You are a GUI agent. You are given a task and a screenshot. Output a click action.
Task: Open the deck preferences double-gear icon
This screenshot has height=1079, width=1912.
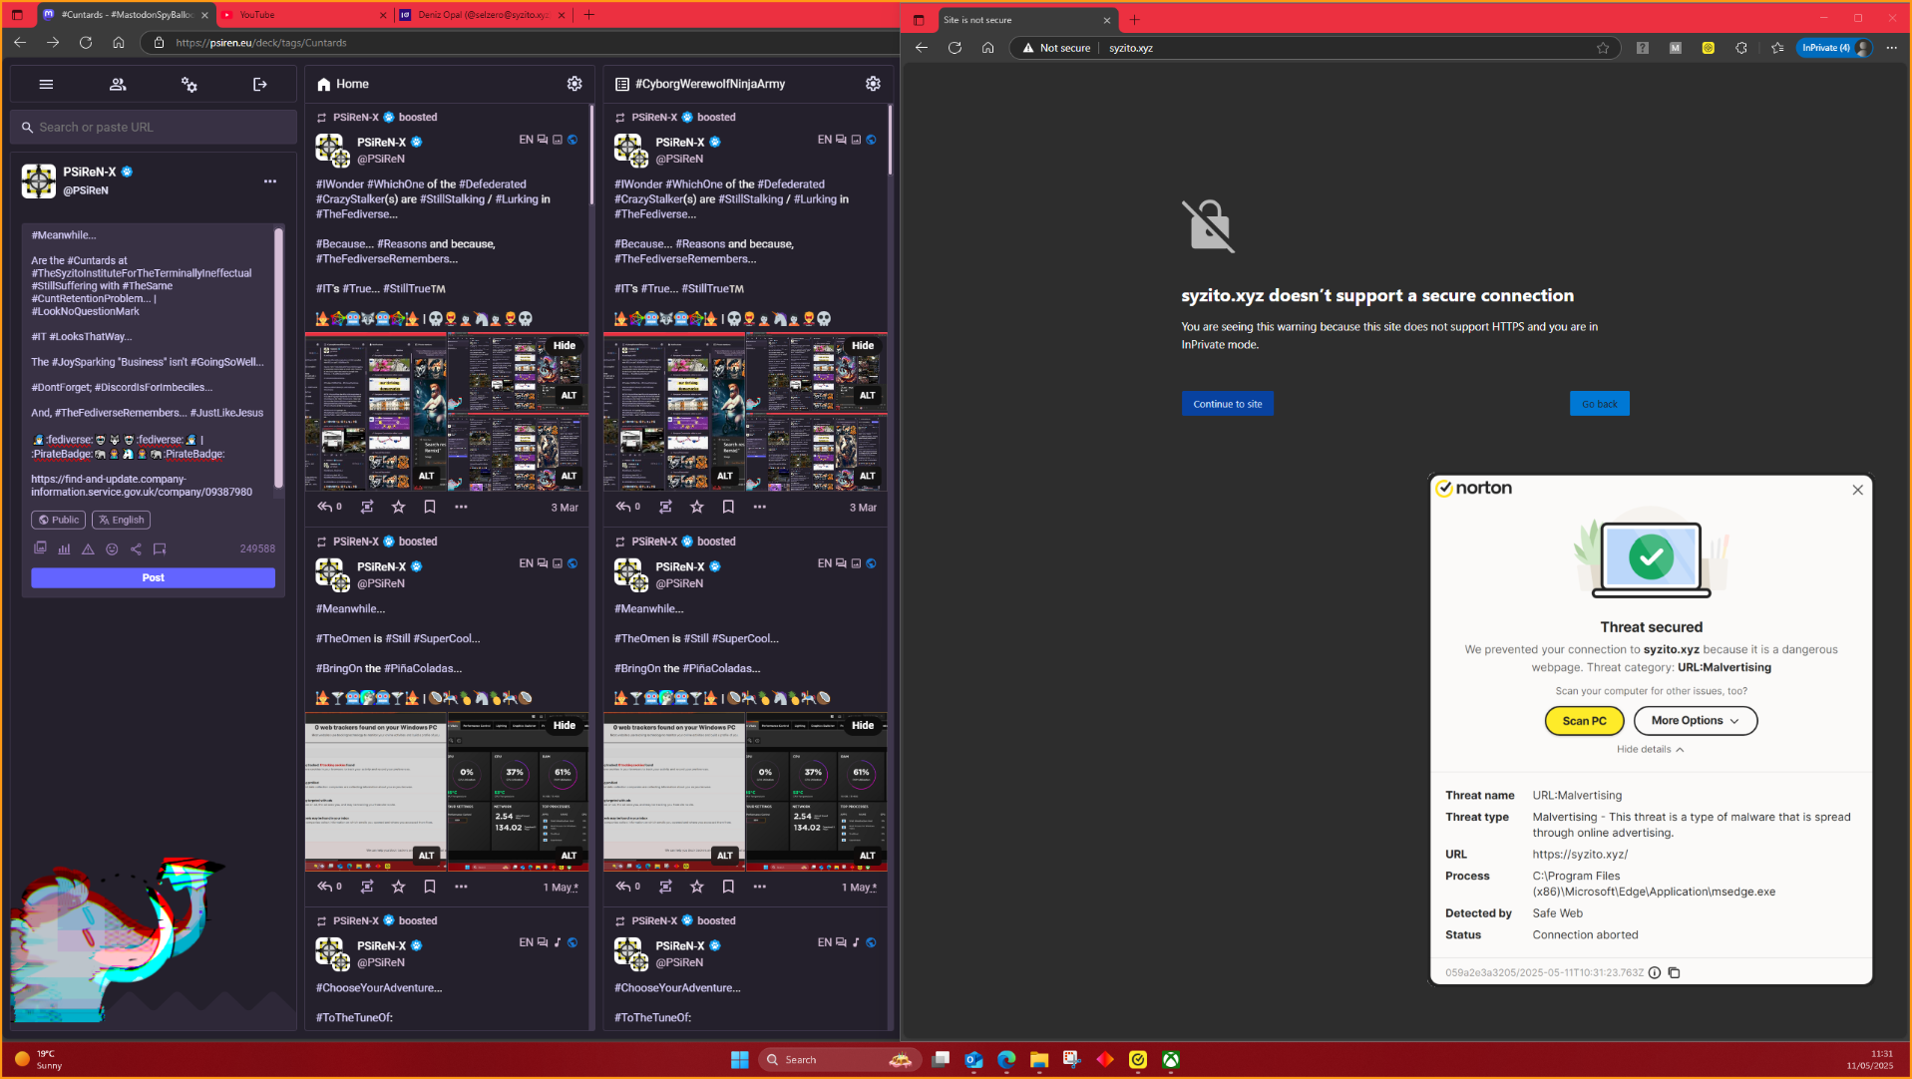pyautogui.click(x=189, y=85)
